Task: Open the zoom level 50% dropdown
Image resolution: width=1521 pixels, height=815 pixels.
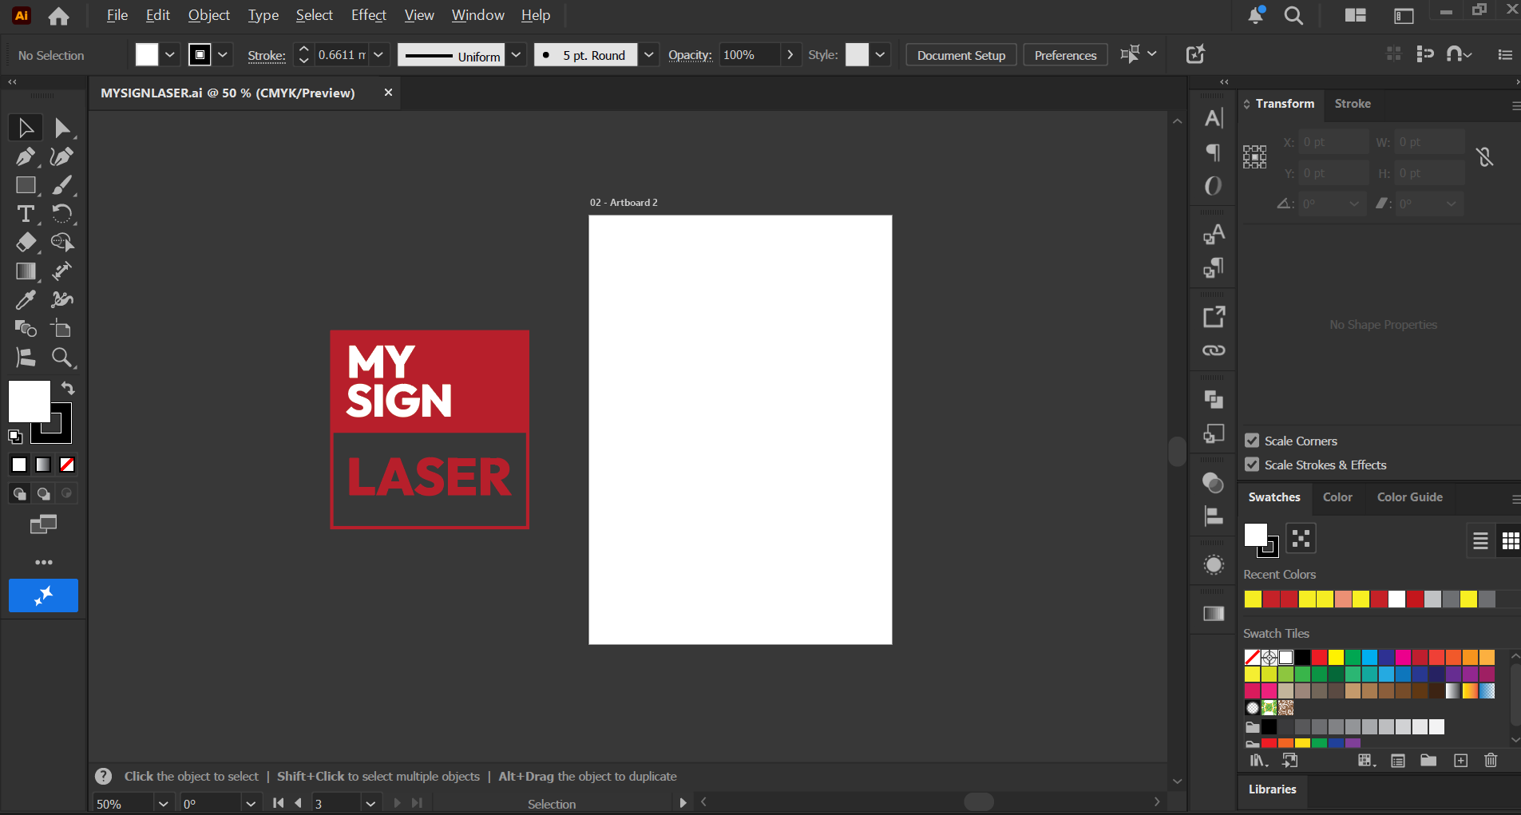Action: [x=164, y=804]
